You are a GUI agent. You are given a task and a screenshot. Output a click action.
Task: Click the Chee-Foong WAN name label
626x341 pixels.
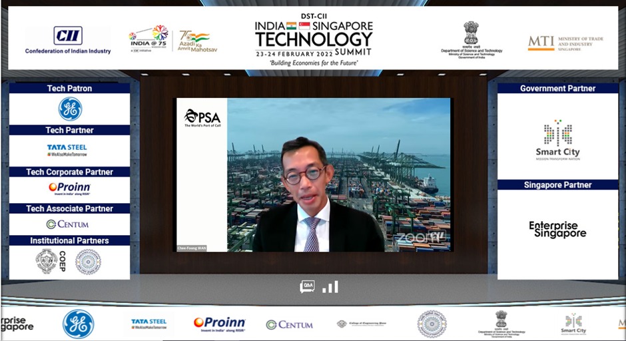click(192, 248)
